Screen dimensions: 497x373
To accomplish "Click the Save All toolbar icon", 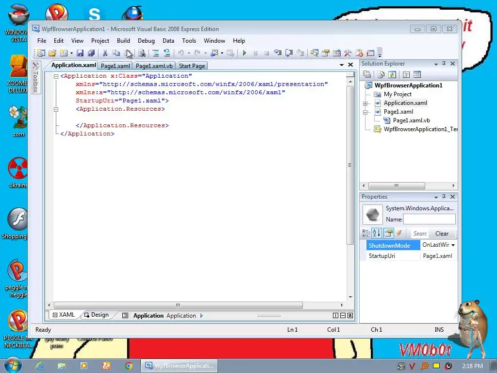I will pos(91,53).
